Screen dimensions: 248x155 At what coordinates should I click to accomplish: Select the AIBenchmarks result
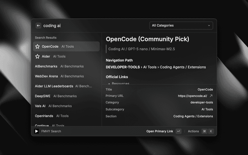click(x=66, y=66)
